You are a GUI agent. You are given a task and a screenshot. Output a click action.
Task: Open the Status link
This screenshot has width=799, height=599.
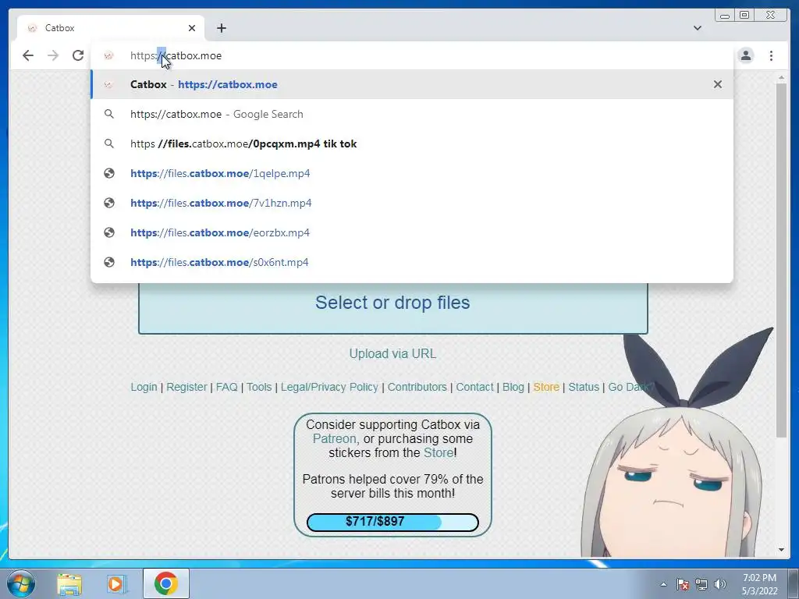pos(584,387)
